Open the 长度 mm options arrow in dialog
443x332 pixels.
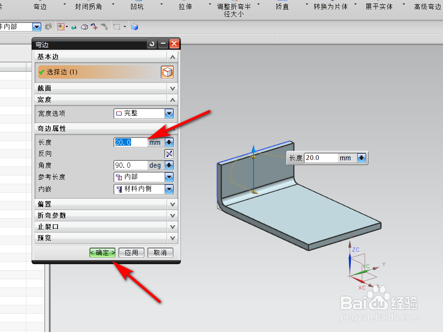click(169, 142)
